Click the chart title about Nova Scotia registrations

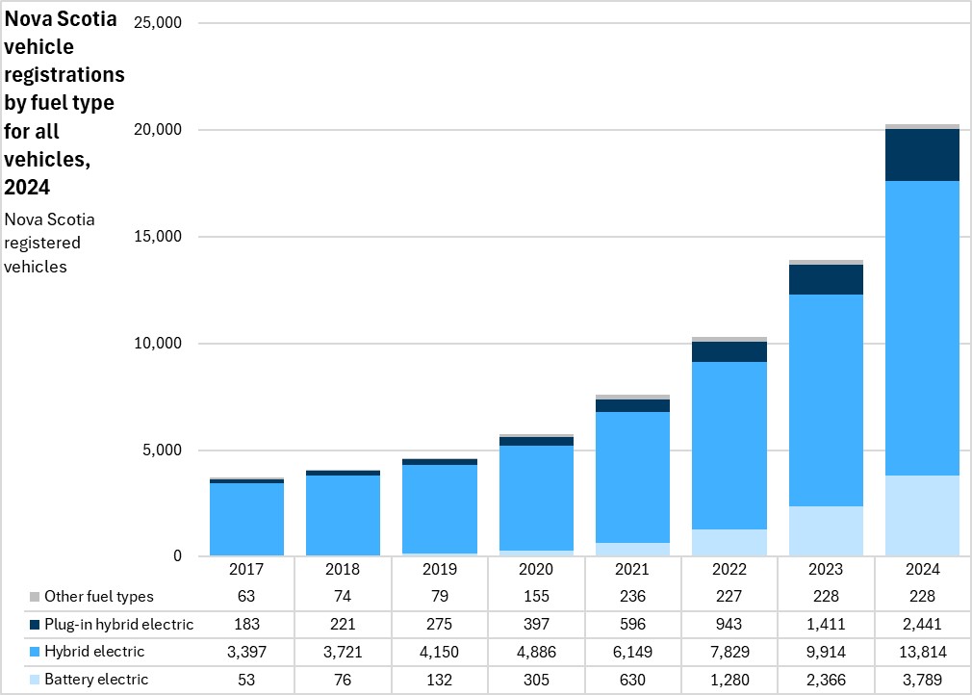tap(64, 103)
